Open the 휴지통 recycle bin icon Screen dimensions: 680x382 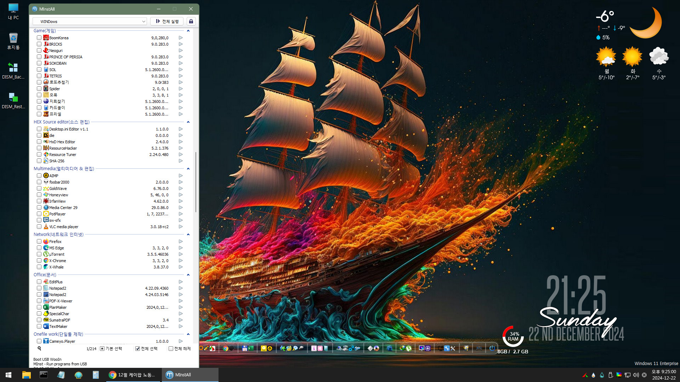13,41
